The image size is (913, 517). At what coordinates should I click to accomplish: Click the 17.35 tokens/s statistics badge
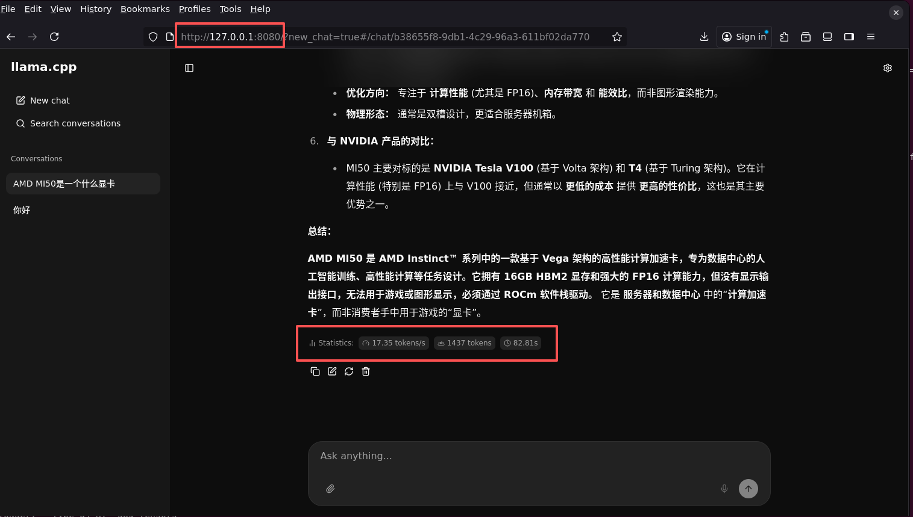[x=394, y=342]
